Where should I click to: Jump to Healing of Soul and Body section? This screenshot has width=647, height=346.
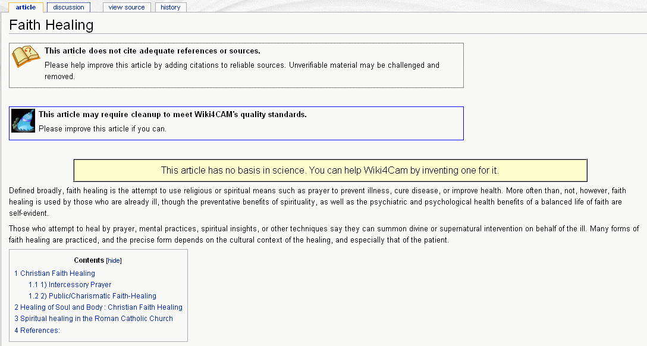(98, 307)
